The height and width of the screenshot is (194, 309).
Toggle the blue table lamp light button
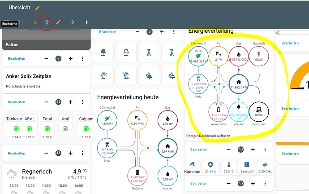pos(103,53)
